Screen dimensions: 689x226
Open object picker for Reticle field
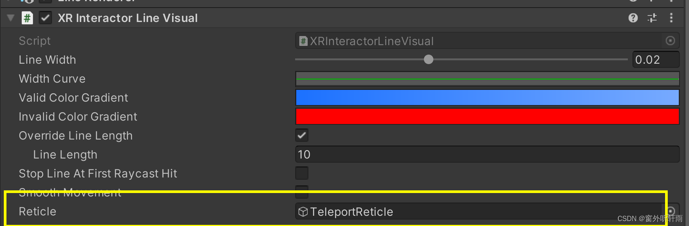671,211
